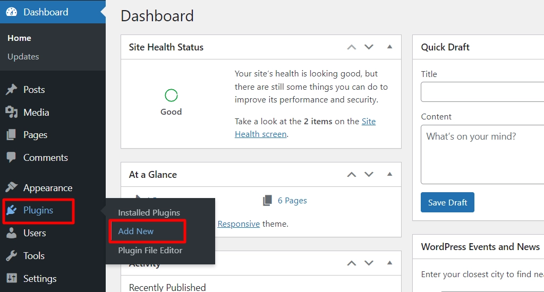Select Home under Dashboard

pyautogui.click(x=20, y=38)
